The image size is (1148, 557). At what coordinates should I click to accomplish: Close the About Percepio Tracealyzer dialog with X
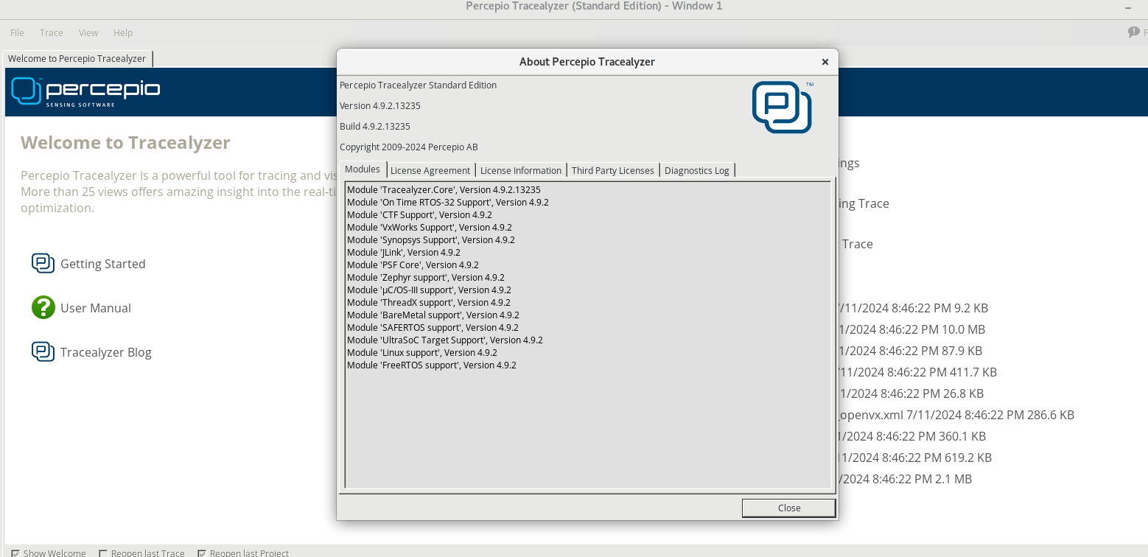tap(825, 62)
